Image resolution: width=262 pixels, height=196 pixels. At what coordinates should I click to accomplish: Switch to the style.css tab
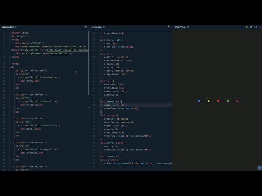tap(97, 27)
